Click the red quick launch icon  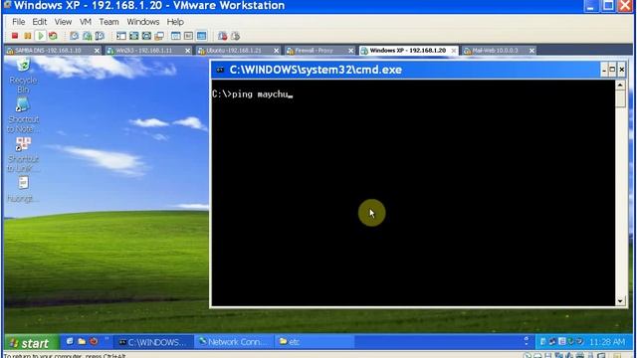(94, 342)
